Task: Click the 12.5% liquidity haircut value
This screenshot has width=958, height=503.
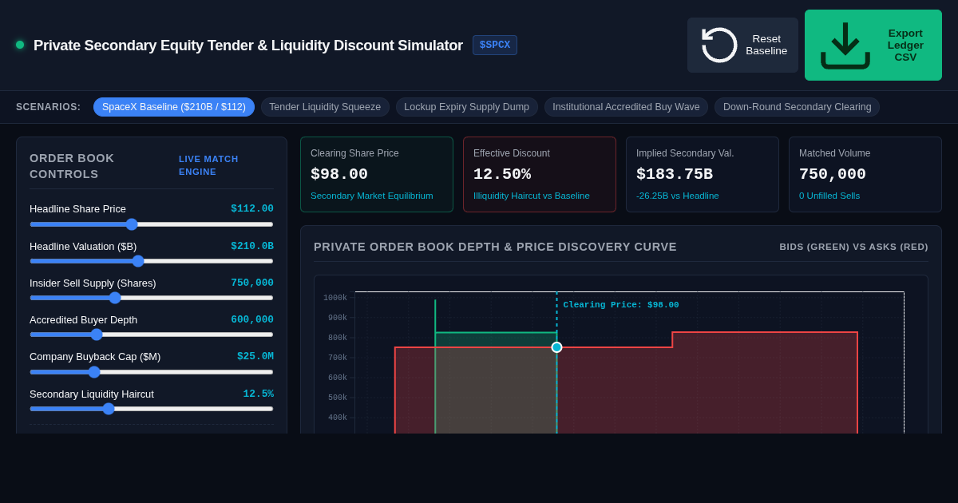Action: tap(259, 394)
